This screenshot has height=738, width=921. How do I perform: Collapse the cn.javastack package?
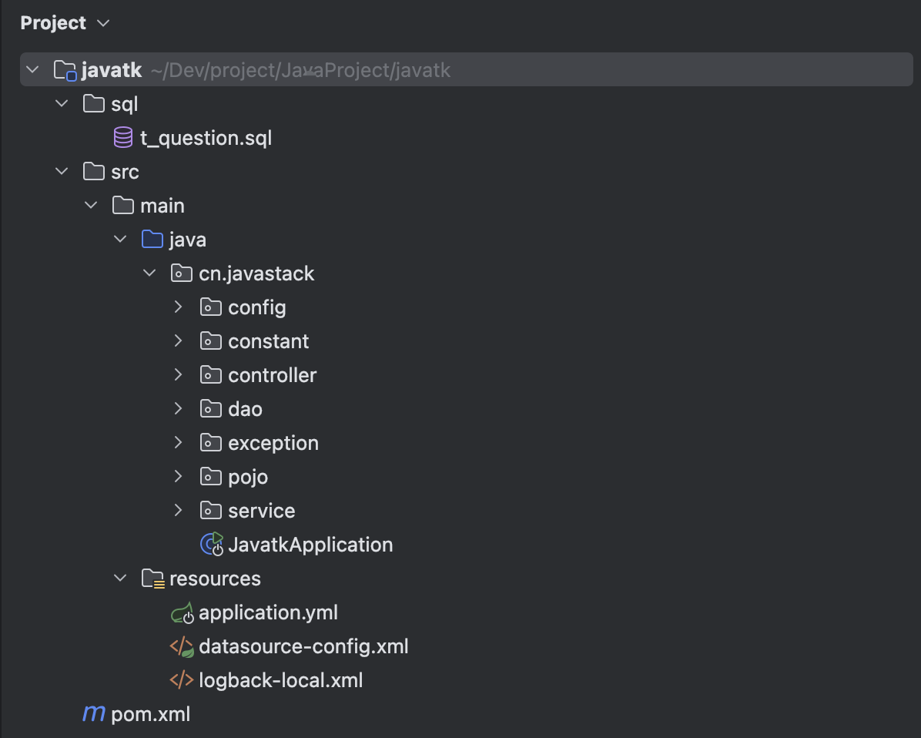[x=149, y=273]
